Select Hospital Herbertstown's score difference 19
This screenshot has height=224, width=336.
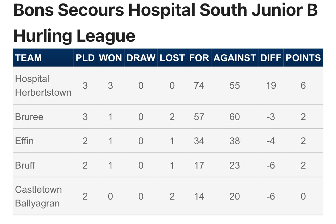(271, 86)
